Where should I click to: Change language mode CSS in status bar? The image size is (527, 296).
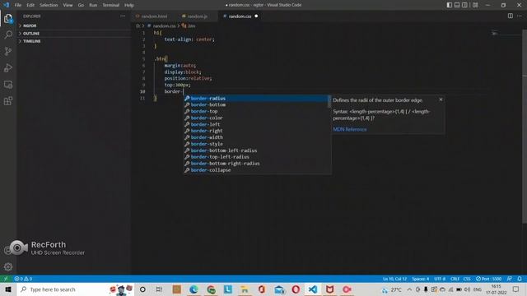[467, 279]
